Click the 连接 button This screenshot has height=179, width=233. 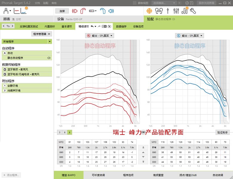pyautogui.click(x=62, y=11)
